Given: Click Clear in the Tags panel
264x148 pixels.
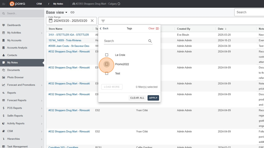Looking at the screenshot, I should click(153, 28).
